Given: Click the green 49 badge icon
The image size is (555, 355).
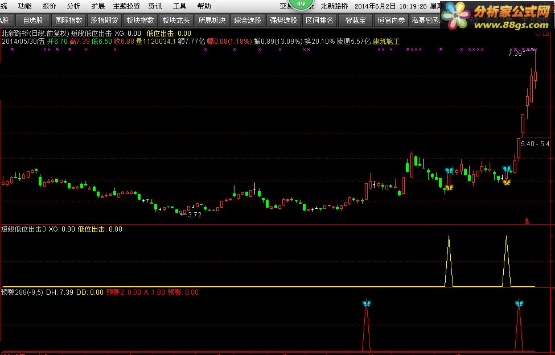Looking at the screenshot, I should (x=301, y=4).
